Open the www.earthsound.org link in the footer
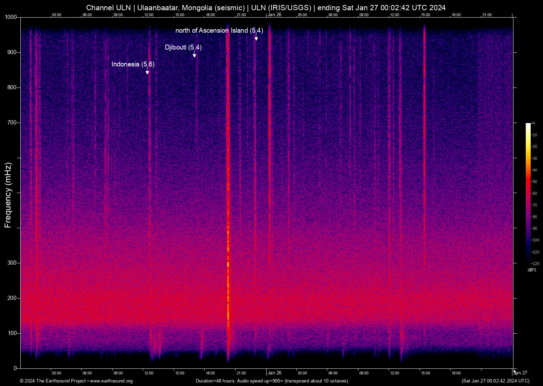543x386 pixels. click(x=111, y=381)
